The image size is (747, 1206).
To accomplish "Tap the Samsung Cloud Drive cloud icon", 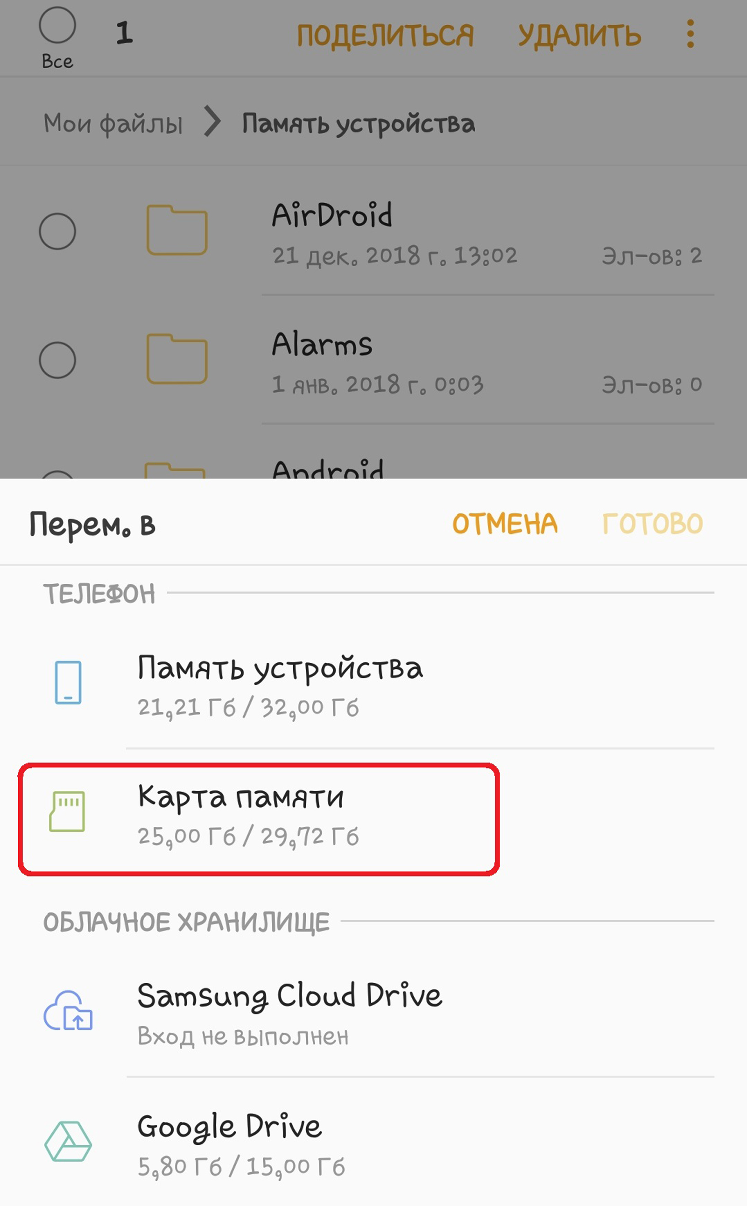I will 68,1010.
